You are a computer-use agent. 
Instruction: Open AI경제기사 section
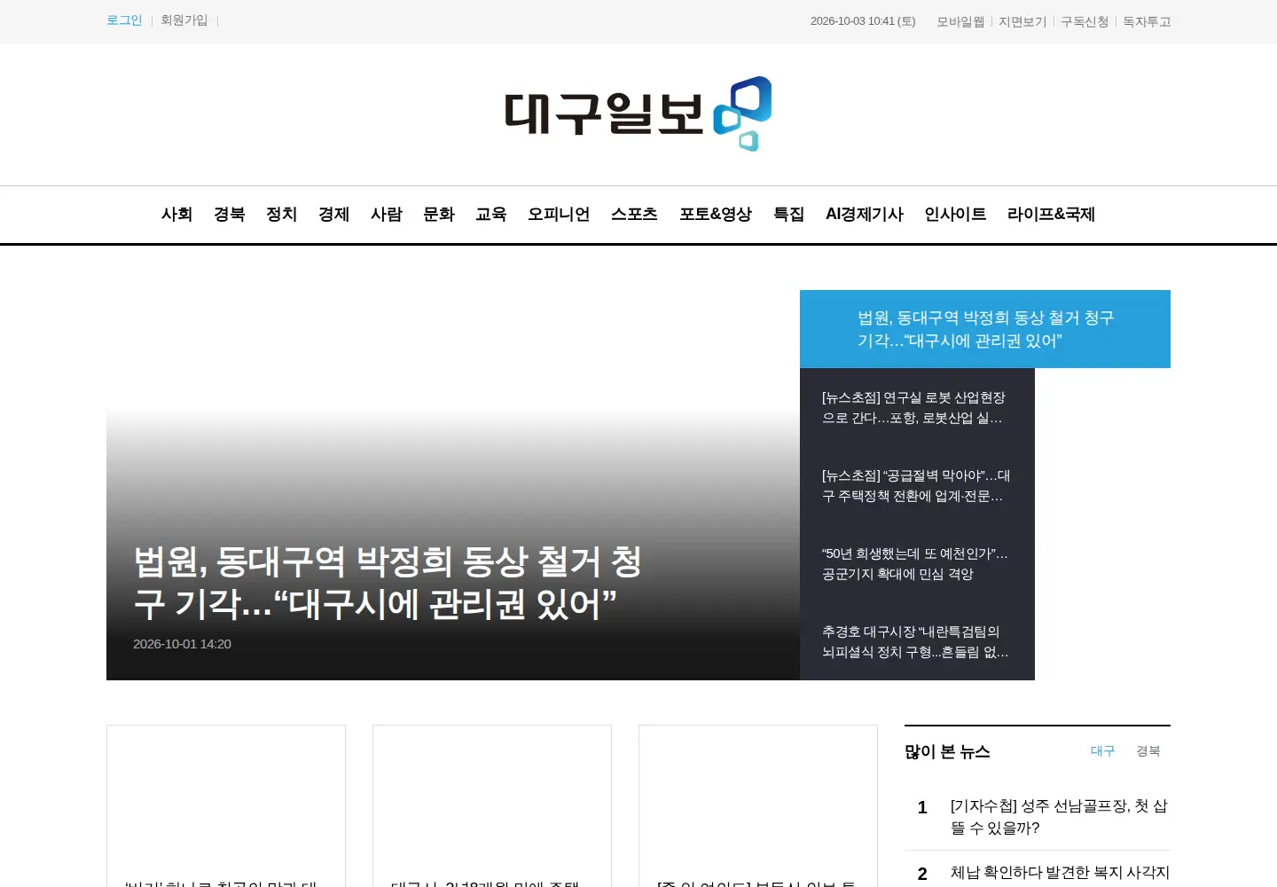pos(865,215)
